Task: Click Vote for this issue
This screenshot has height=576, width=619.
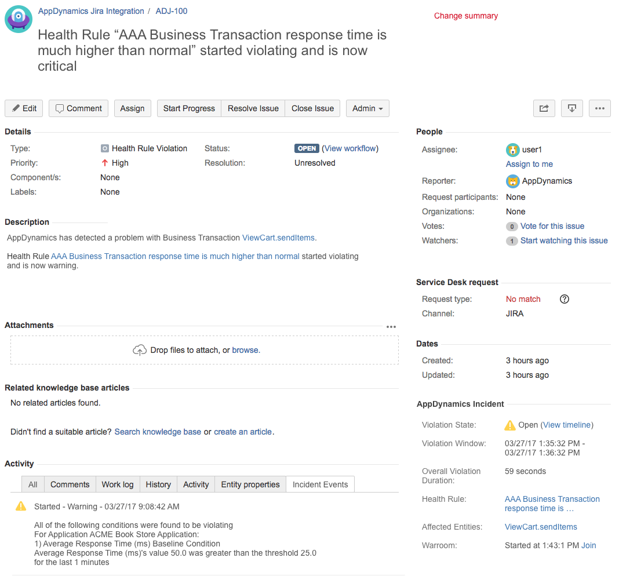Action: tap(552, 226)
